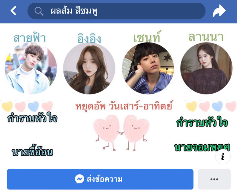Focus the search field showing ผลส้ม สีชมพู
The width and height of the screenshot is (237, 193).
tap(116, 11)
